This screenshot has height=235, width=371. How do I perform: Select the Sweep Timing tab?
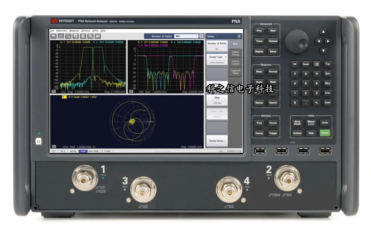point(236,53)
